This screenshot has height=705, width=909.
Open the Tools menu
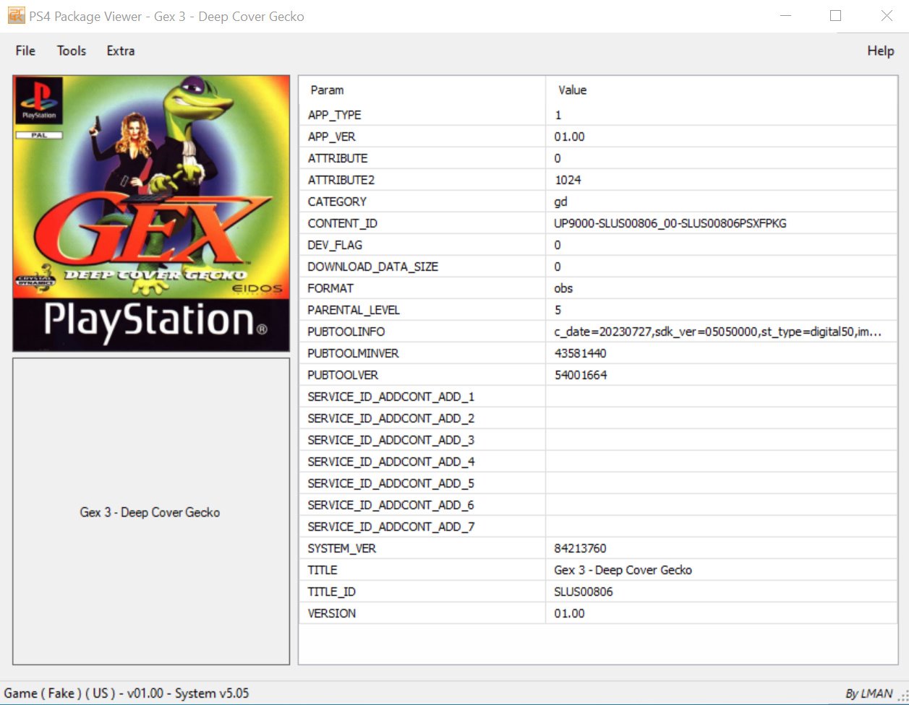[x=72, y=51]
